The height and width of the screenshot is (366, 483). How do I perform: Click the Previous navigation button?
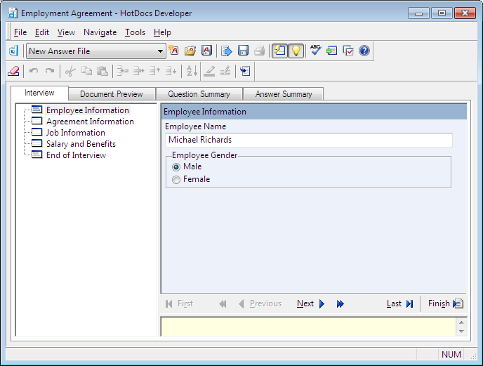pos(260,303)
